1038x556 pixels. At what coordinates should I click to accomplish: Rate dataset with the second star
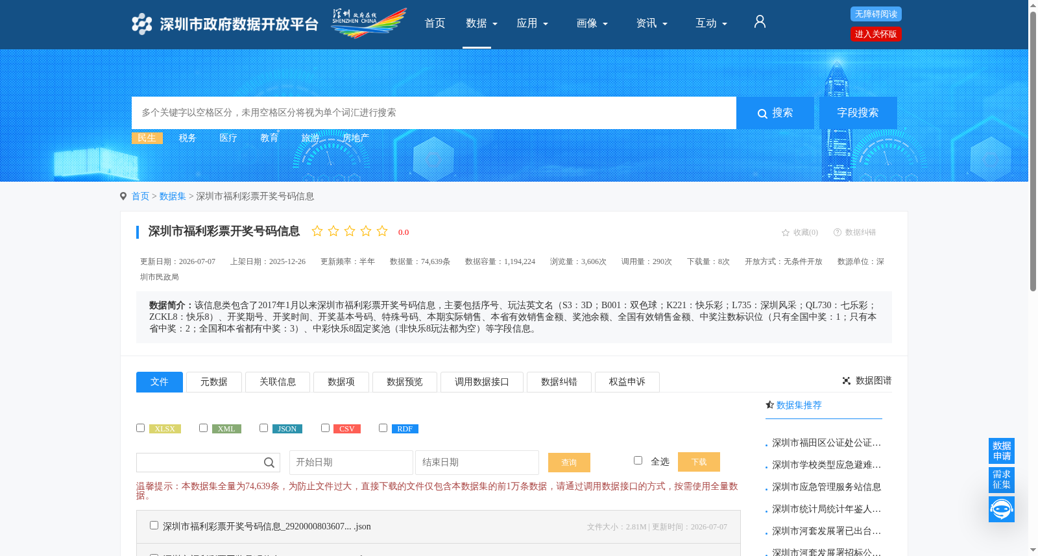click(333, 231)
